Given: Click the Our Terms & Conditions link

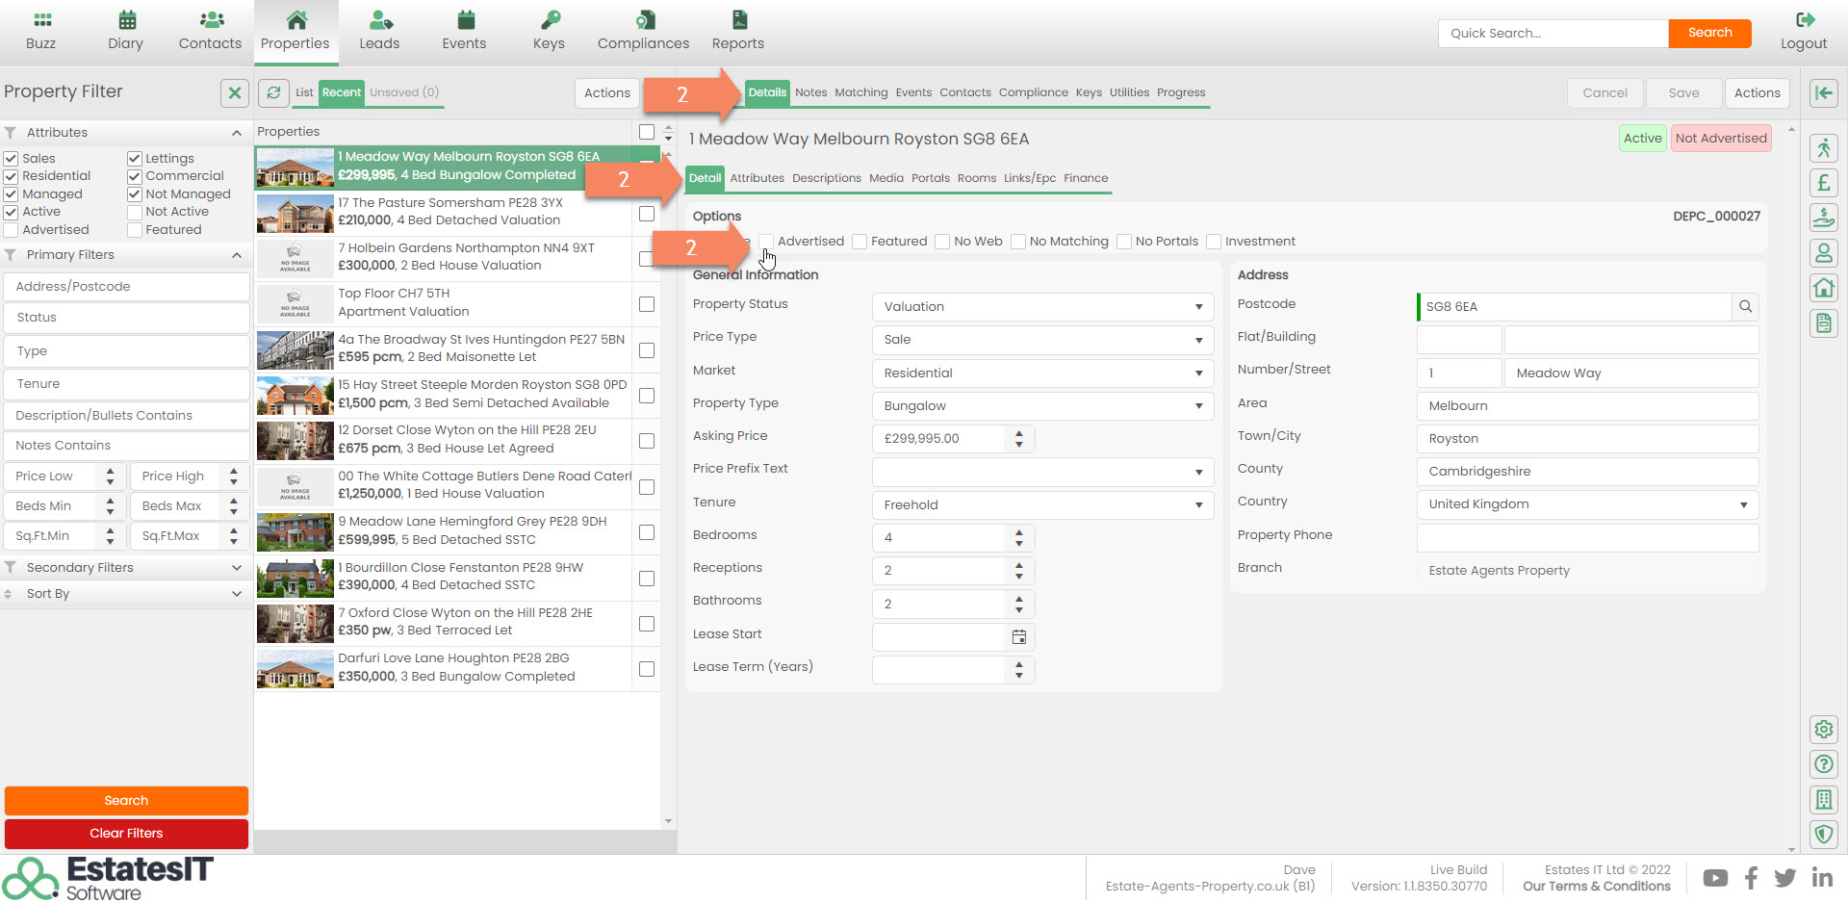Looking at the screenshot, I should (1596, 887).
